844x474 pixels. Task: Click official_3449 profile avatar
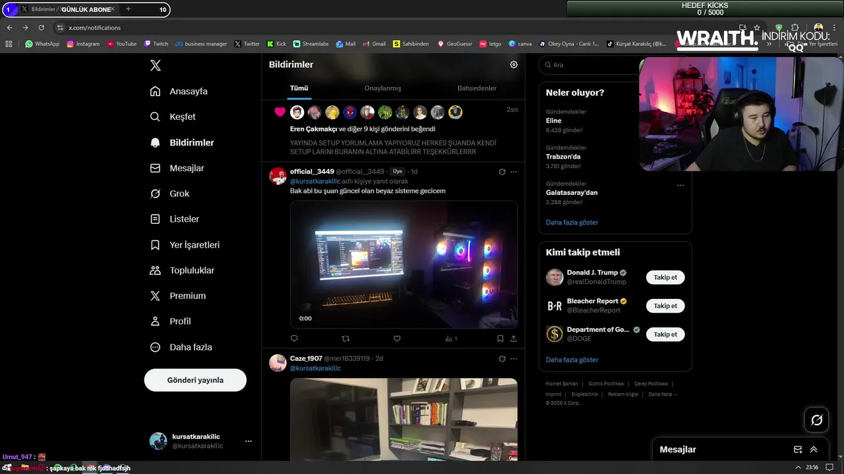coord(278,176)
